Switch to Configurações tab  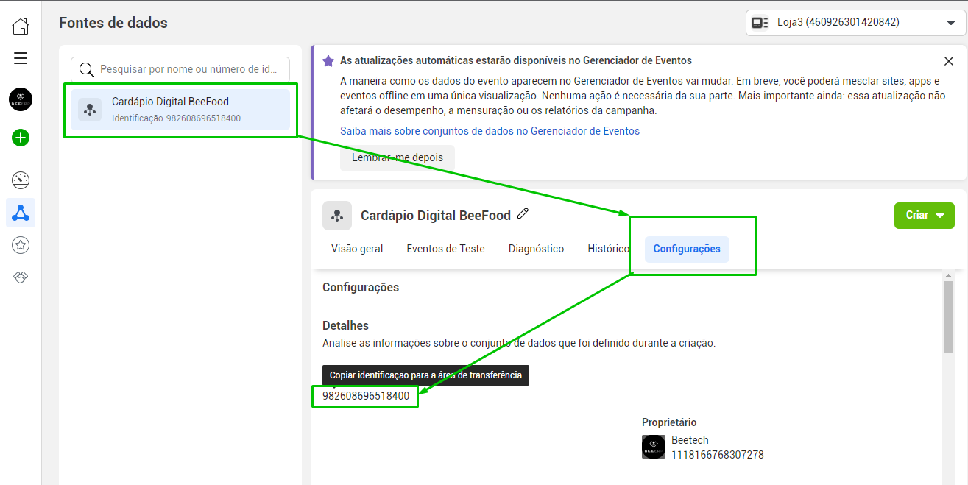(687, 249)
